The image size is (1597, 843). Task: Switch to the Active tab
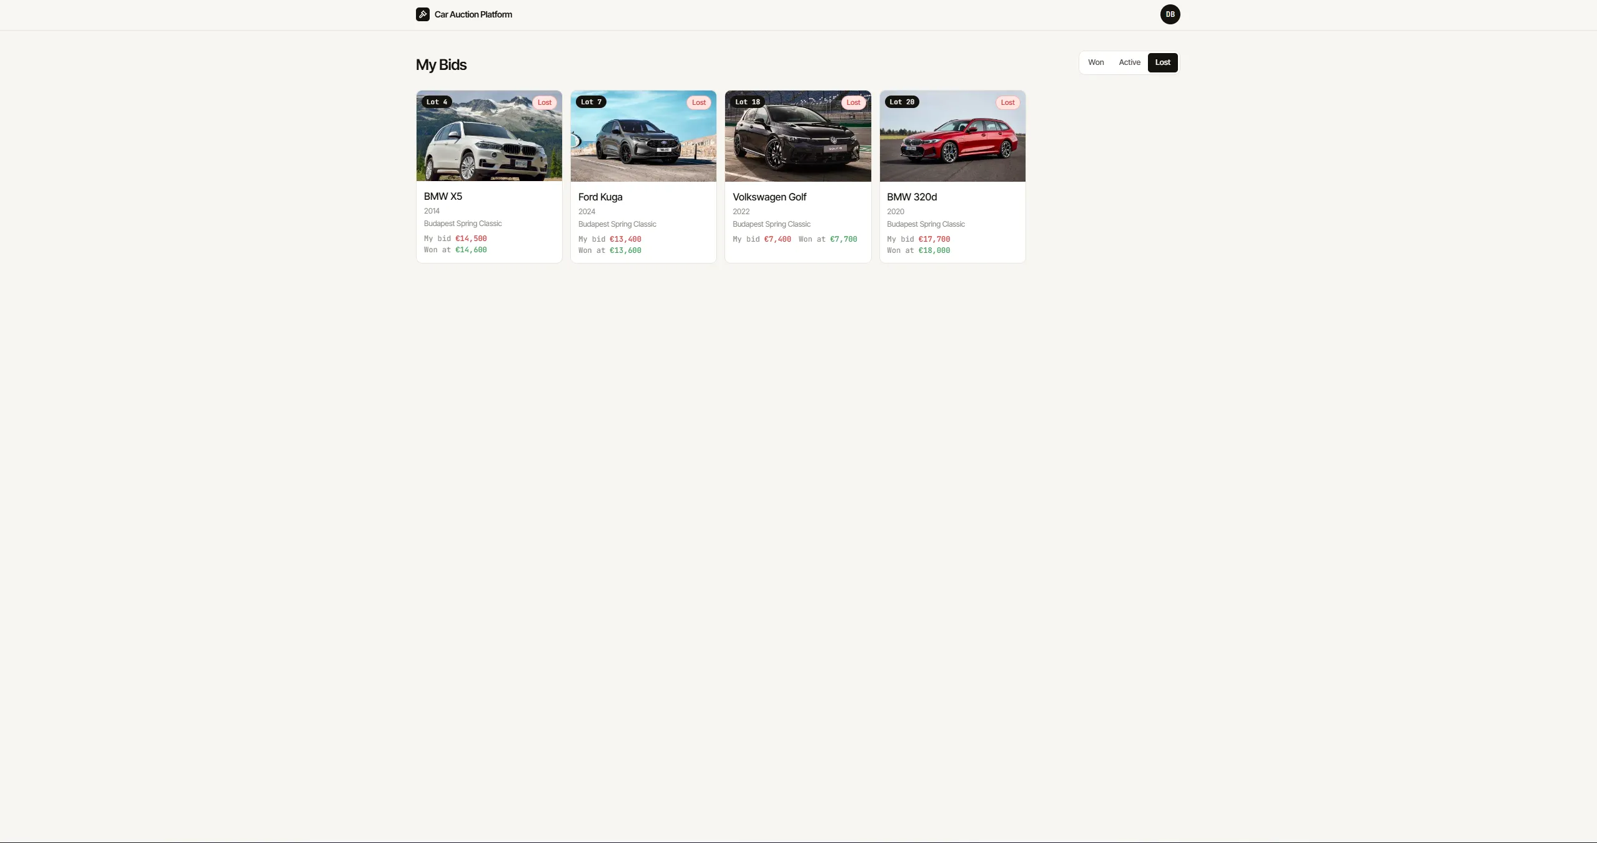pos(1129,62)
